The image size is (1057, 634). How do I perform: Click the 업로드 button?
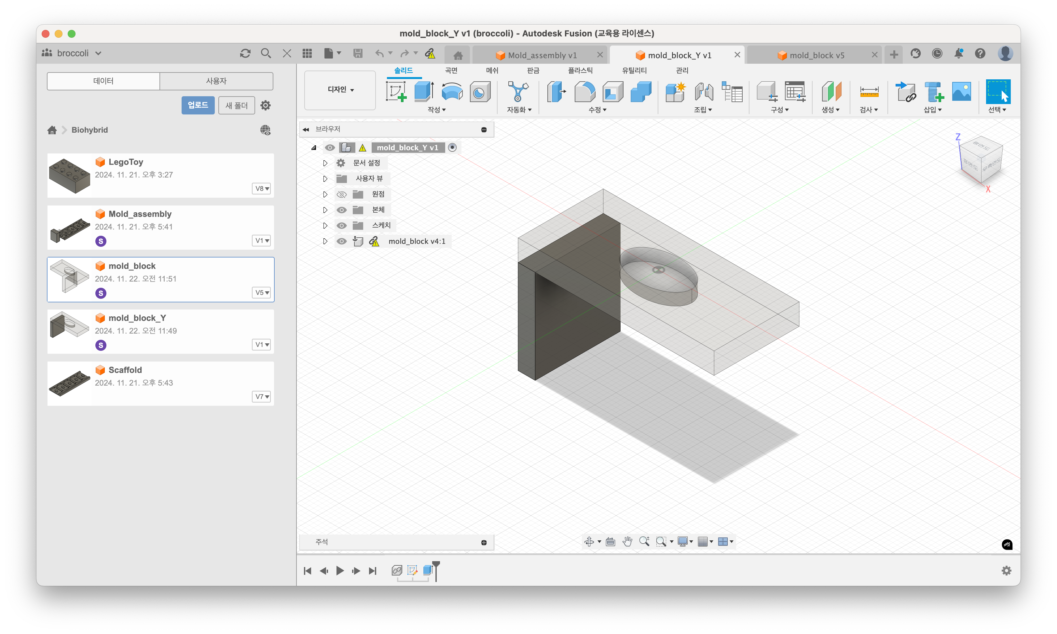tap(198, 105)
